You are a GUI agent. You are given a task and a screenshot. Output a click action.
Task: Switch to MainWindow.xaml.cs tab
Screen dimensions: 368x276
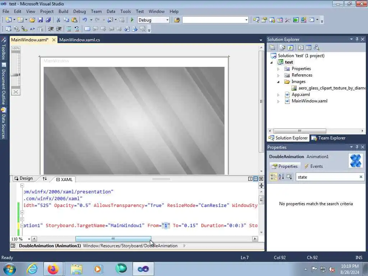tap(79, 40)
